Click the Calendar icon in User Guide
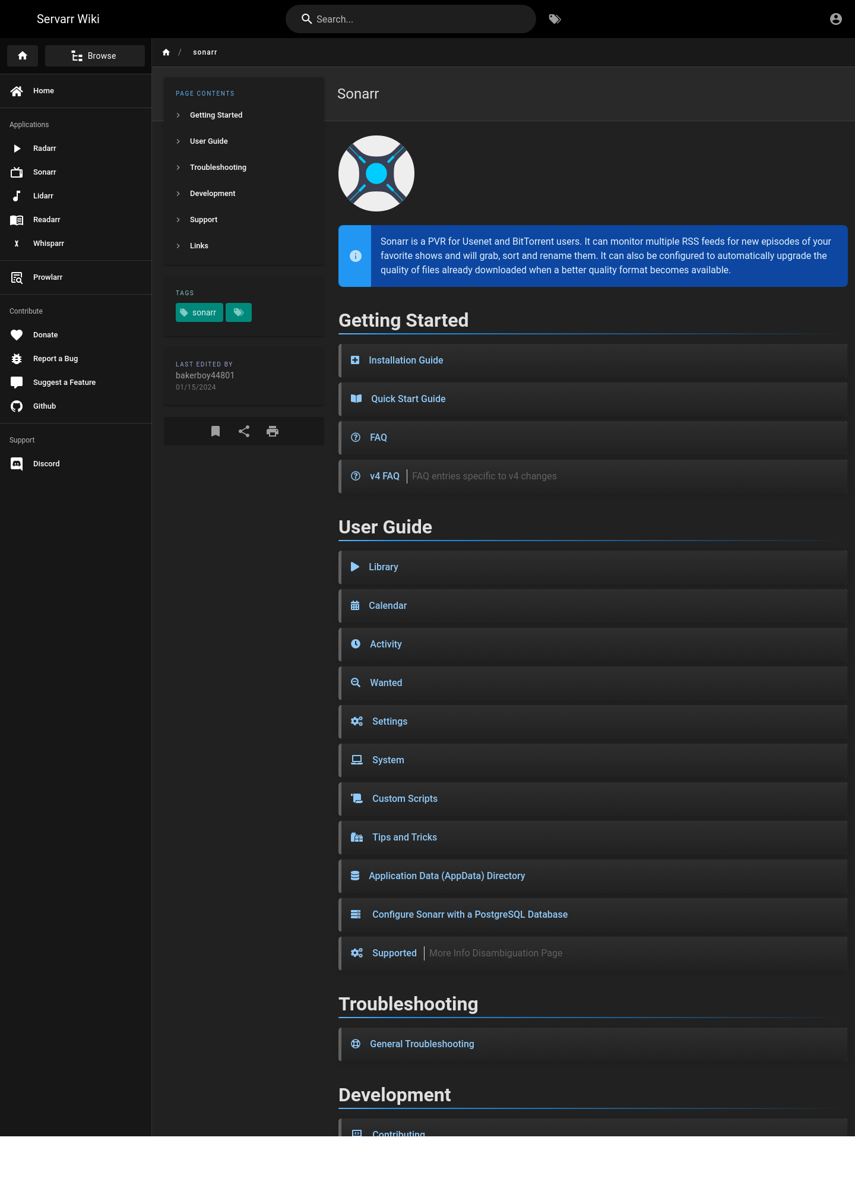This screenshot has height=1188, width=855. point(355,606)
